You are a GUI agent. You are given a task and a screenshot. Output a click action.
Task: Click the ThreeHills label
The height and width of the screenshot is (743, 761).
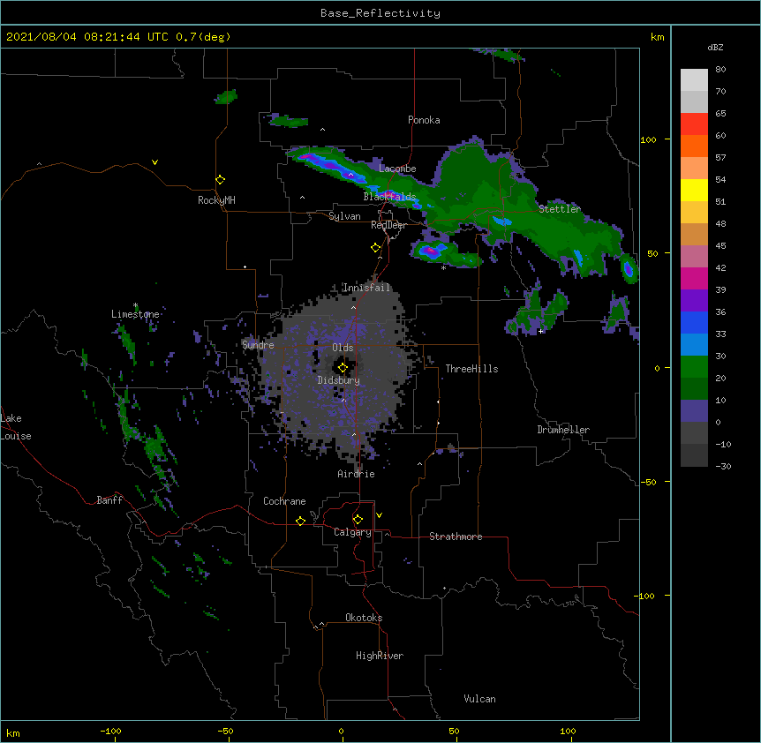pos(471,369)
